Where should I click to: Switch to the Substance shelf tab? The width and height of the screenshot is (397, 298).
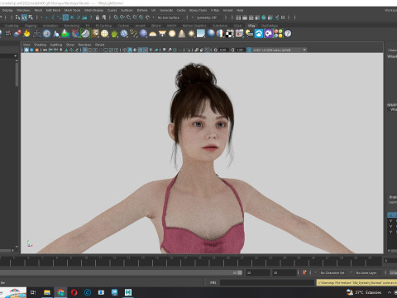click(x=220, y=26)
